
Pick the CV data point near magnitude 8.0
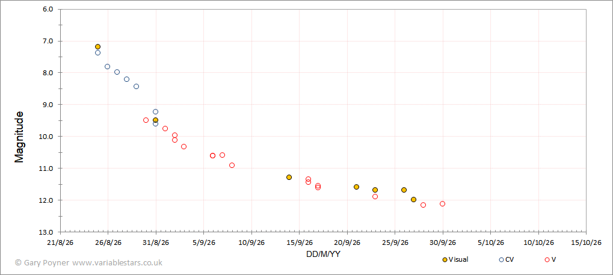tap(117, 72)
